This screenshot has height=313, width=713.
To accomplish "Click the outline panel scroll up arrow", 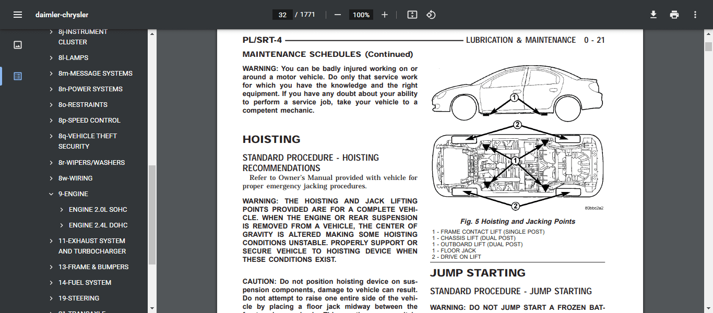I will tap(152, 34).
